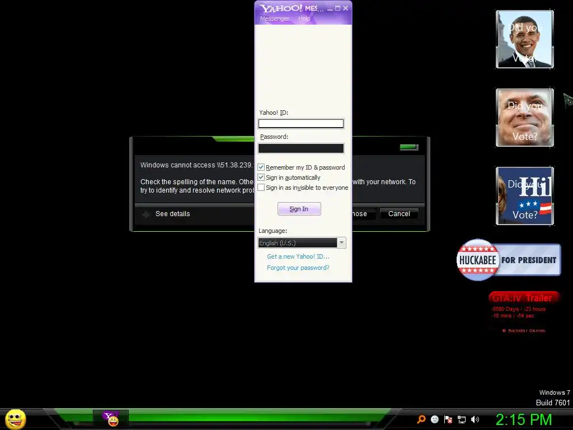Click the Obama Did you Vote gadget
This screenshot has width=573, height=430.
pos(525,39)
